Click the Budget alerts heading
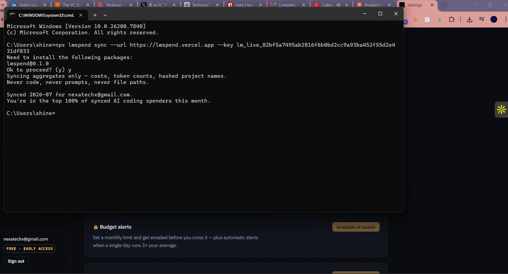 coord(115,227)
